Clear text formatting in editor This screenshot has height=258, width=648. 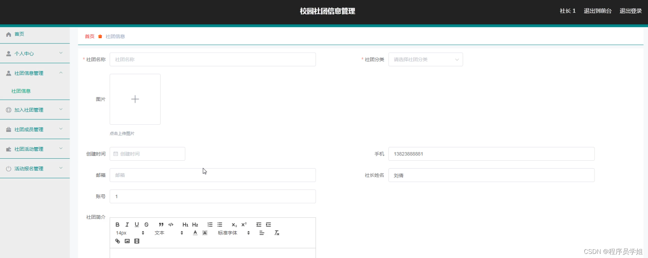click(x=276, y=233)
